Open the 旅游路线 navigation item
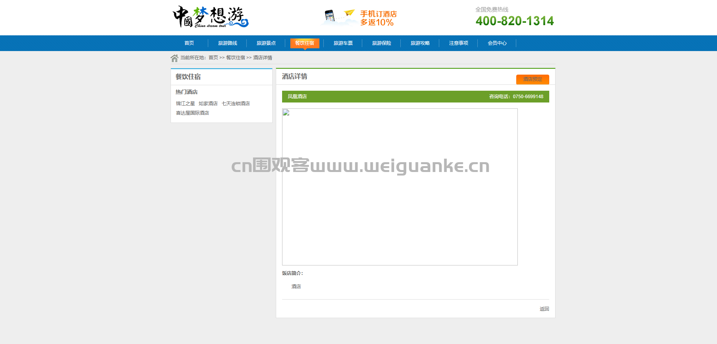This screenshot has height=344, width=717. (x=227, y=43)
